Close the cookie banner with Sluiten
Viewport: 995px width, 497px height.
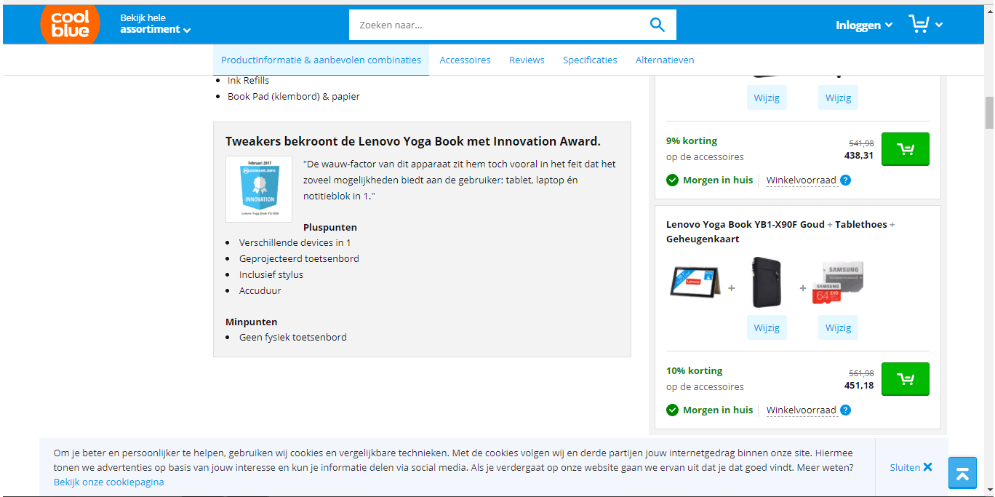click(x=911, y=467)
